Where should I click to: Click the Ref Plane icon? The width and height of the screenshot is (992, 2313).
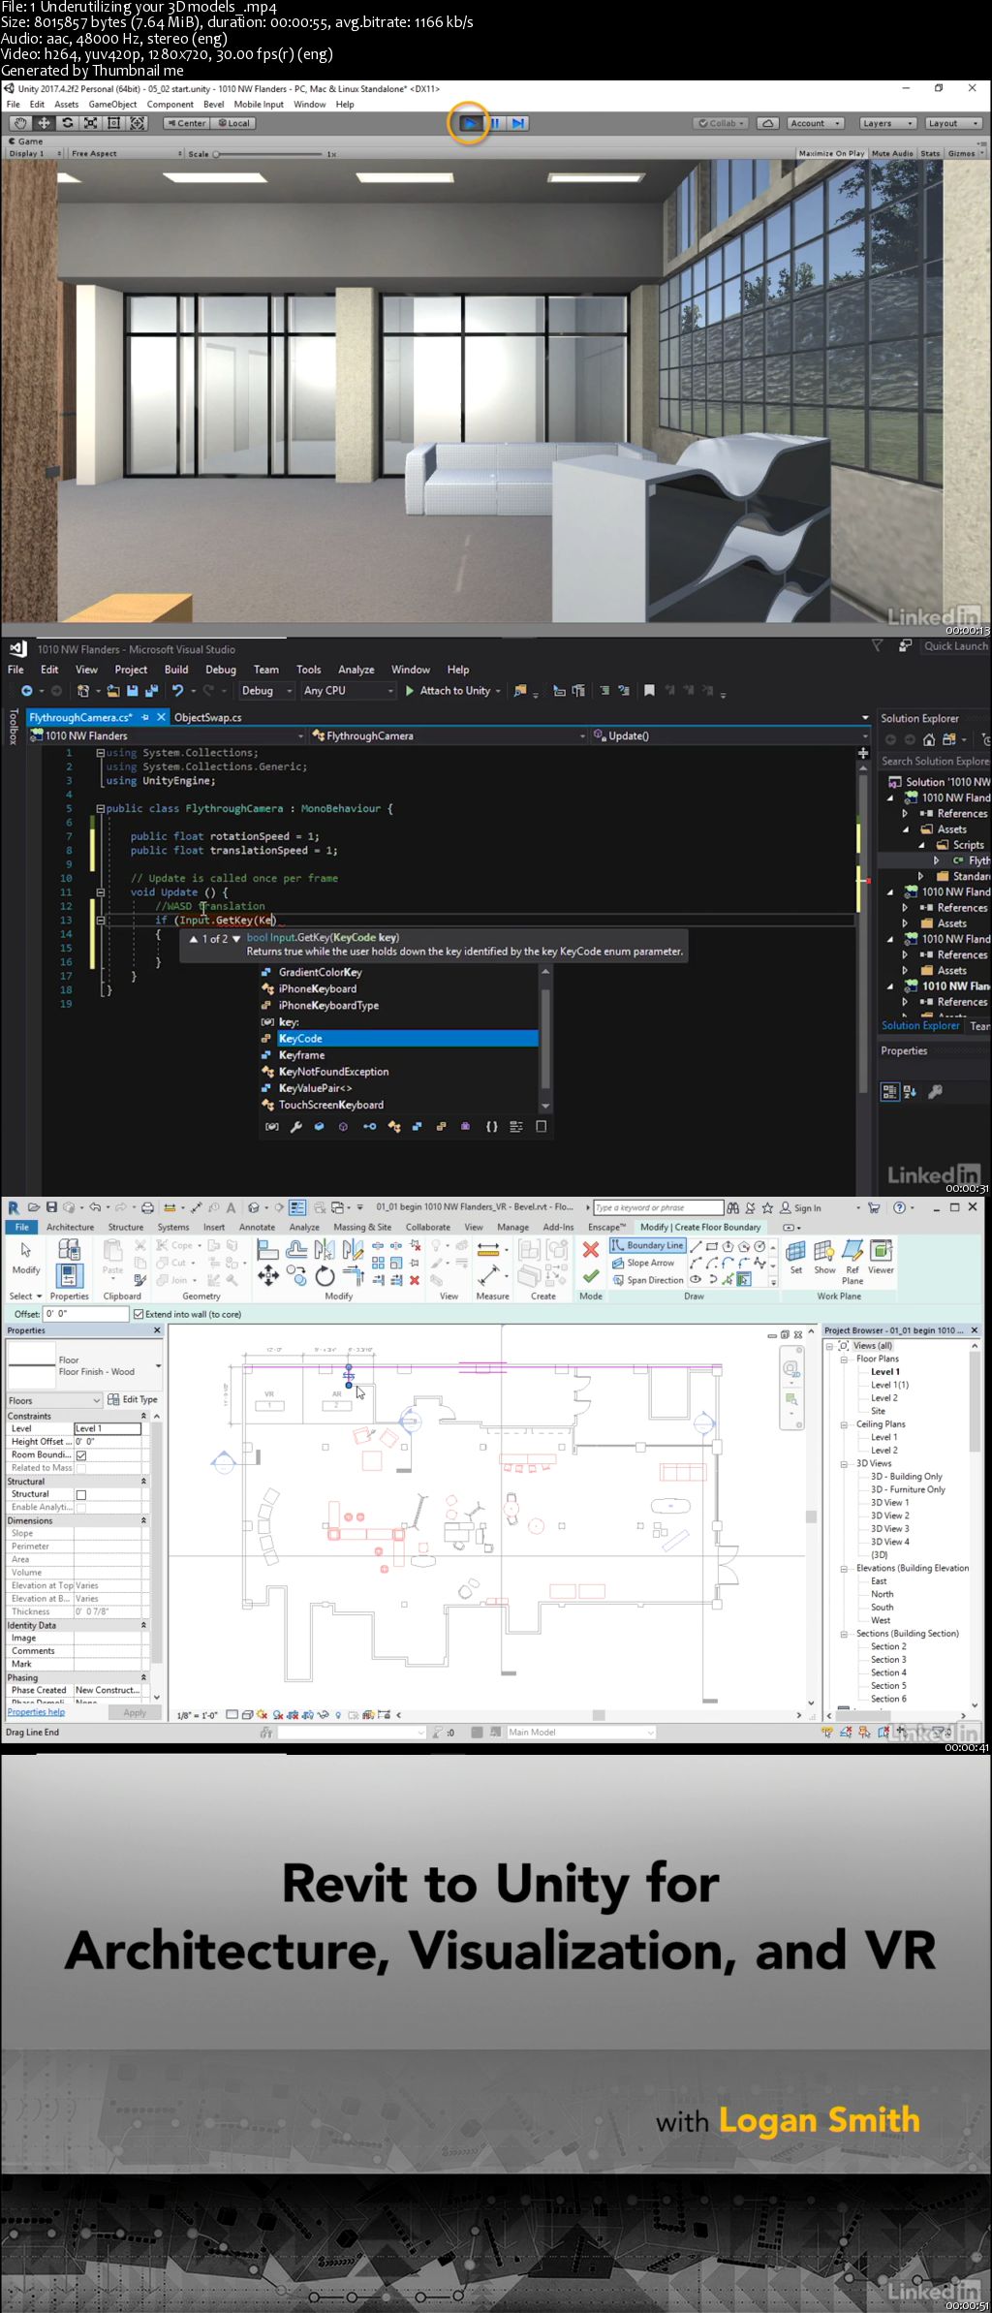coord(852,1262)
